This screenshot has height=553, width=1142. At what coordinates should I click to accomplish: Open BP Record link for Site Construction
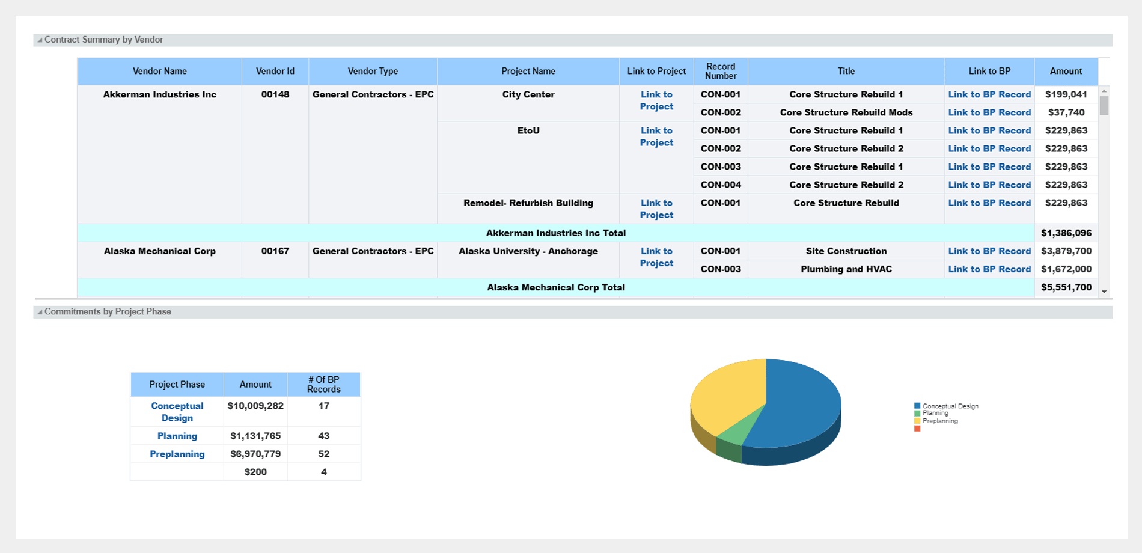click(x=989, y=251)
